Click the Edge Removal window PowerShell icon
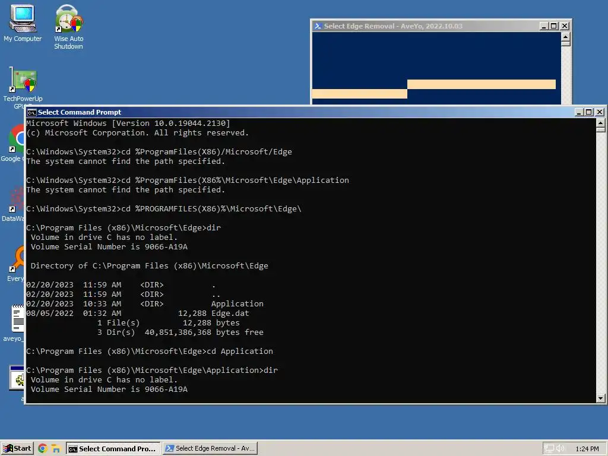Image resolution: width=608 pixels, height=456 pixels. pos(318,26)
